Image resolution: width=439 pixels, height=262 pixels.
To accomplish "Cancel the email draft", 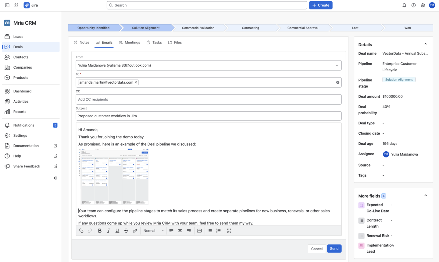I will pos(317,249).
